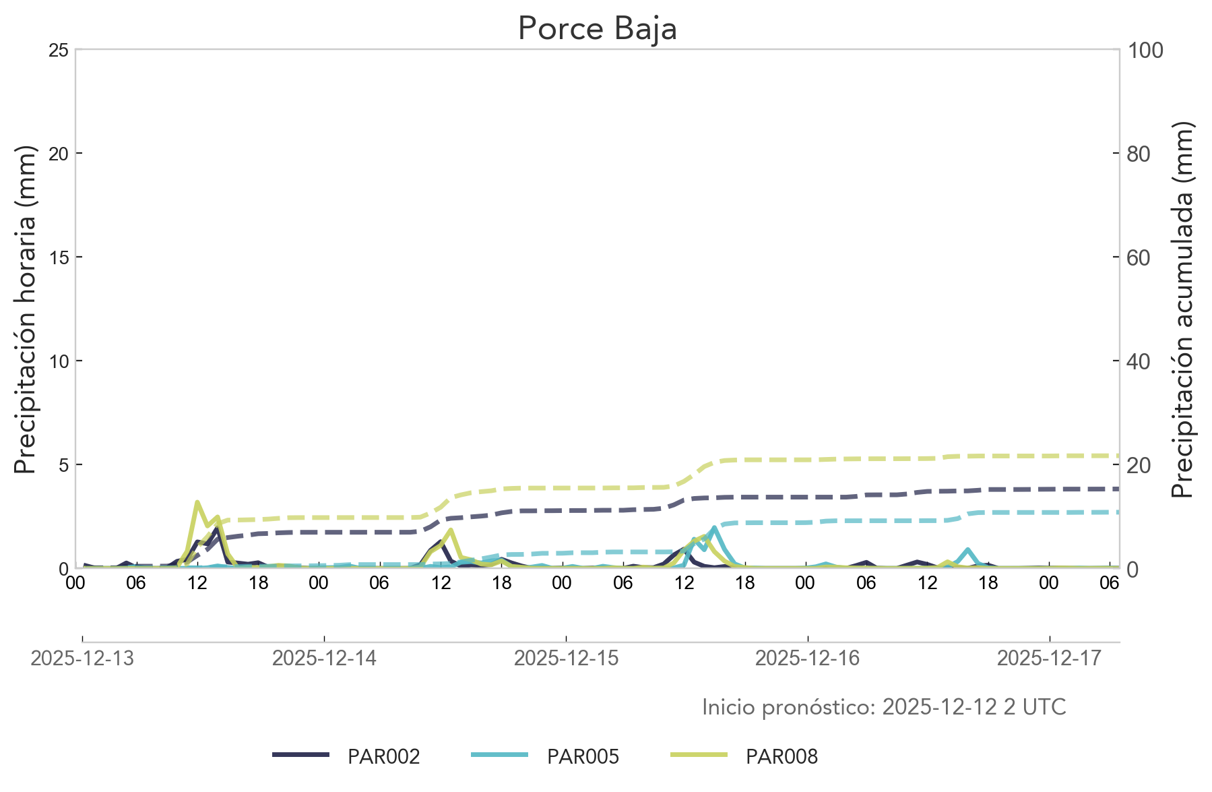Select the 2025-12-17 date label
This screenshot has height=792, width=1212.
(1049, 659)
